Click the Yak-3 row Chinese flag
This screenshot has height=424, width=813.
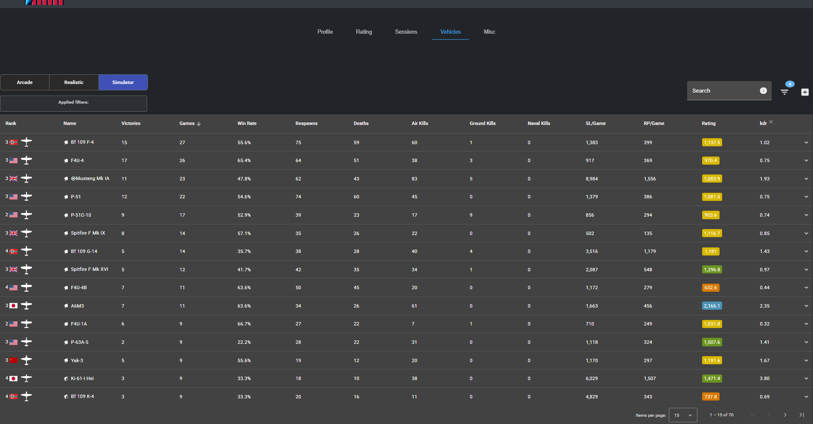point(14,360)
